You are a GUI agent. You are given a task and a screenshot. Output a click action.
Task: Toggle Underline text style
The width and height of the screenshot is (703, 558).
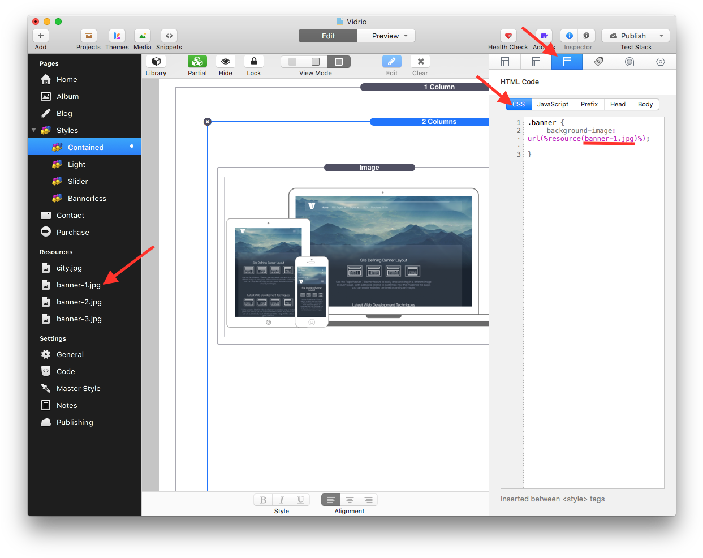[x=300, y=500]
